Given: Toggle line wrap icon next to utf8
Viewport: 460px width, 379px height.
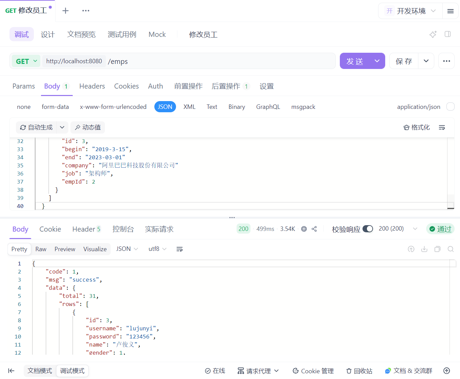Looking at the screenshot, I should pos(179,249).
